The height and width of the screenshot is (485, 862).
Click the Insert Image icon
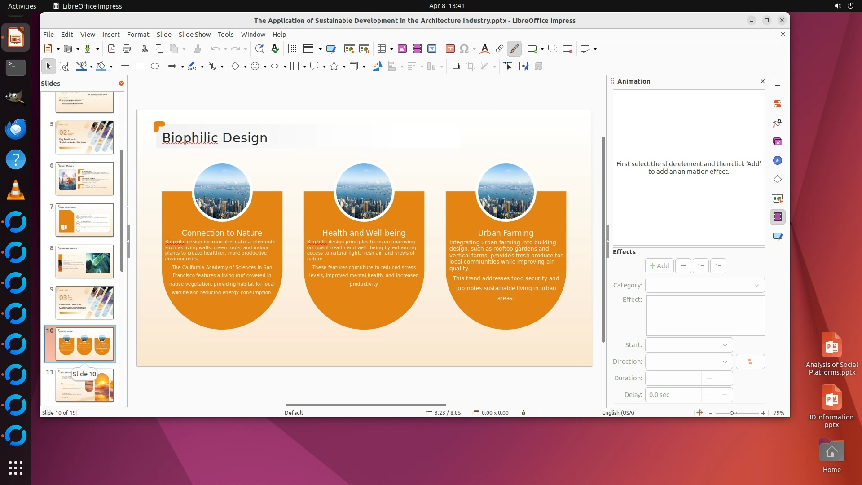[x=402, y=49]
